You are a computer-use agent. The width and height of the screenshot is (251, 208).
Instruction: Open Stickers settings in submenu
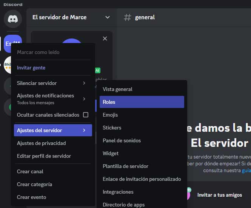[x=142, y=128]
